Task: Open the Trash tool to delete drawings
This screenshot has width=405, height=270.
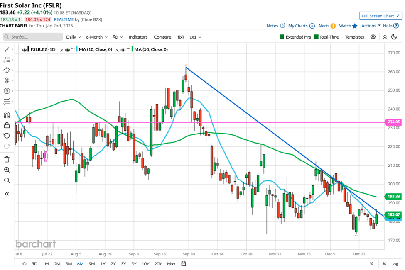Action: (x=7, y=158)
